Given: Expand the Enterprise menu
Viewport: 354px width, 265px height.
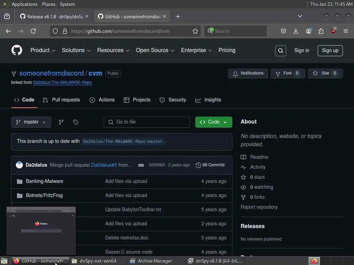Looking at the screenshot, I should (196, 50).
